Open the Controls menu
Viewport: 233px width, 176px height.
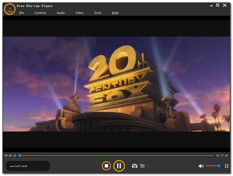coord(40,13)
